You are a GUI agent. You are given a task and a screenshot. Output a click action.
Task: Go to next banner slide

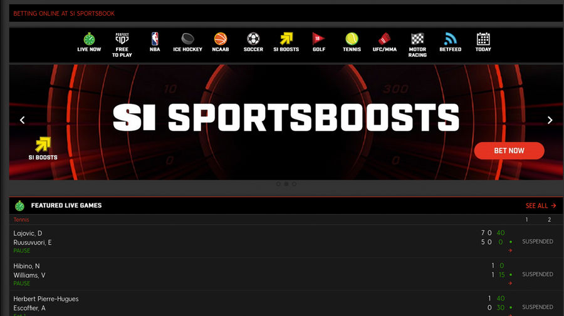pyautogui.click(x=550, y=120)
